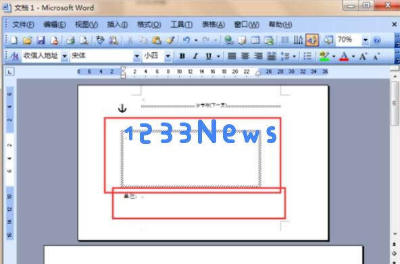Open the 格式(O) menu
400x264 pixels.
point(149,24)
